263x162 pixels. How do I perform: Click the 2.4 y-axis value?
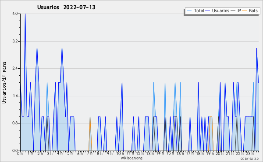coord(15,68)
